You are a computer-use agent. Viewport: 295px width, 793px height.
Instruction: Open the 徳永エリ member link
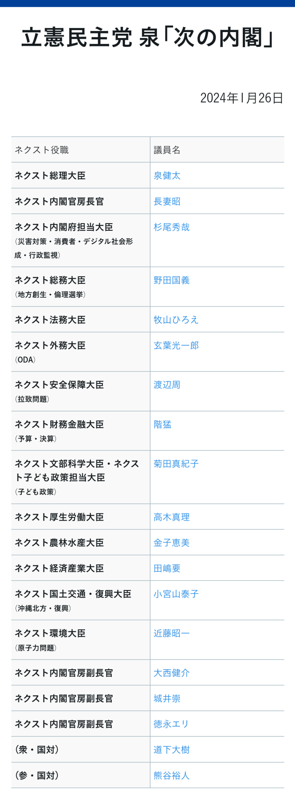pos(171,724)
